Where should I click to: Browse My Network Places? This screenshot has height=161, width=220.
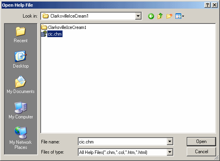point(21,138)
